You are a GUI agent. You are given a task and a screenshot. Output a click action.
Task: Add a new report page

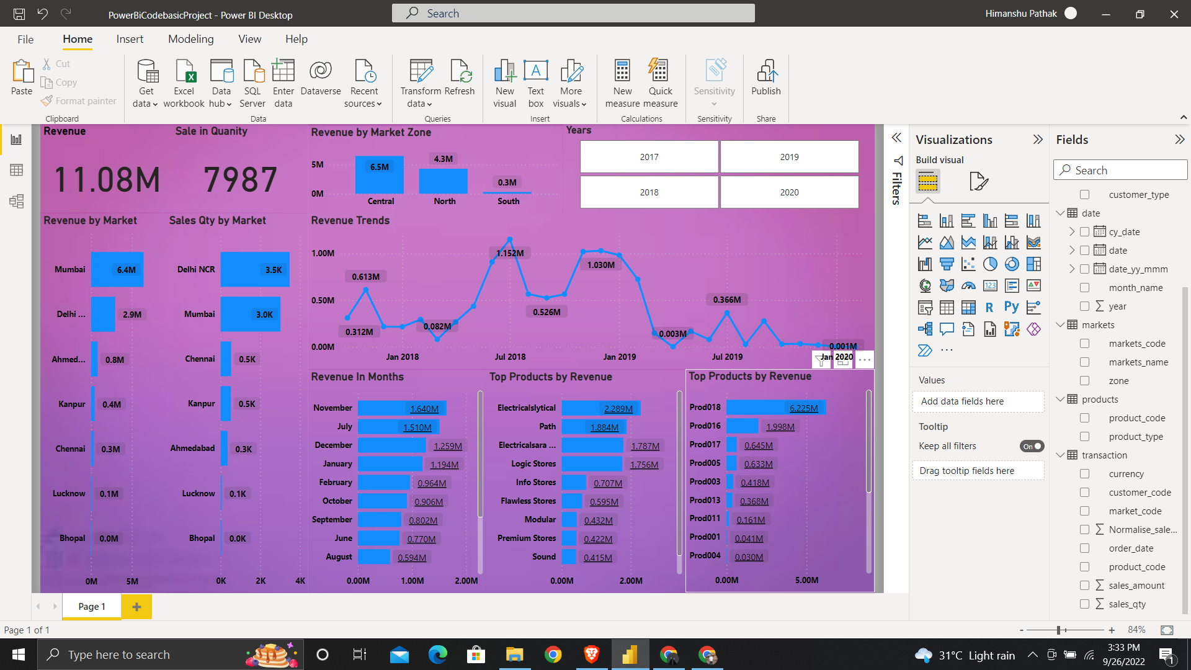click(x=136, y=607)
